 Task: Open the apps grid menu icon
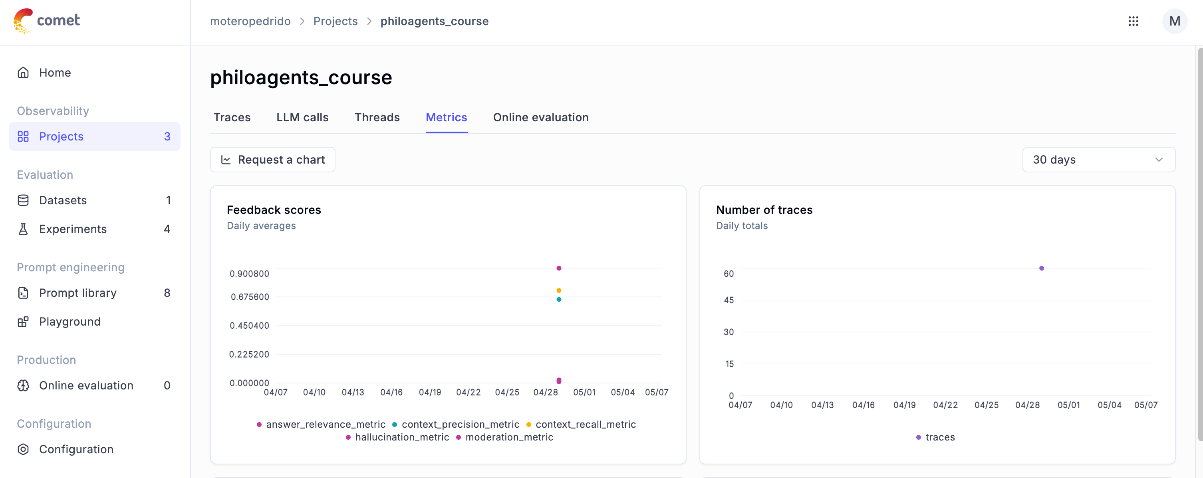tap(1133, 21)
